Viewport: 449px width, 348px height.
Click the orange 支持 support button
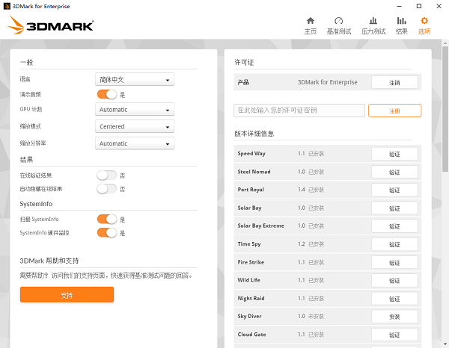pos(67,295)
